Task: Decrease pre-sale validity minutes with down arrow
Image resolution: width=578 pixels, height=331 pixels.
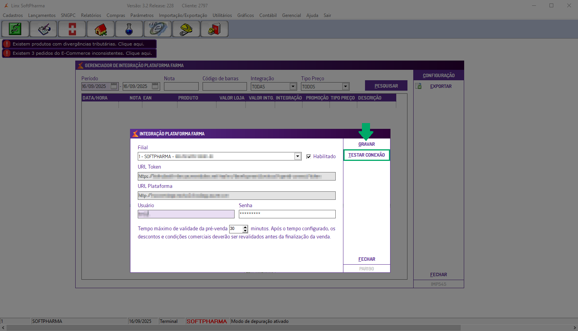Action: tap(245, 231)
